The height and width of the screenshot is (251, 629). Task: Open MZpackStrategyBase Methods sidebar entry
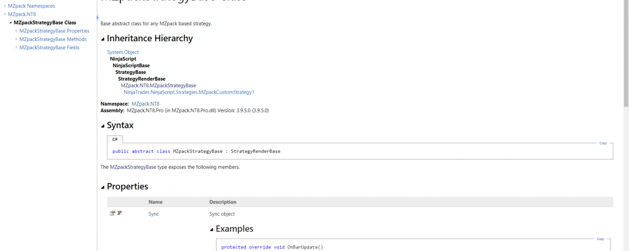(53, 39)
